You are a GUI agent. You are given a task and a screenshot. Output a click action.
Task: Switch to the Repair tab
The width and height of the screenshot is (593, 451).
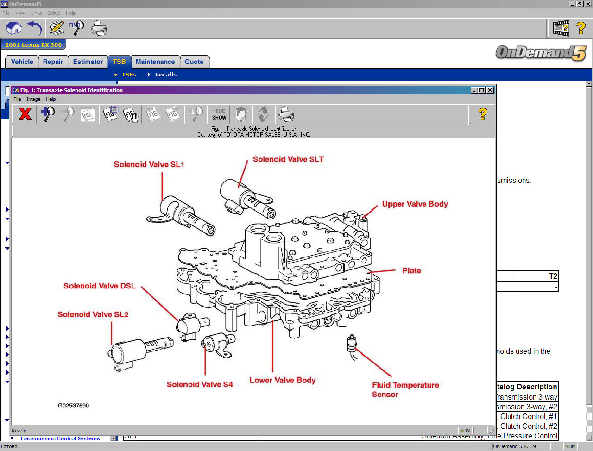point(53,62)
